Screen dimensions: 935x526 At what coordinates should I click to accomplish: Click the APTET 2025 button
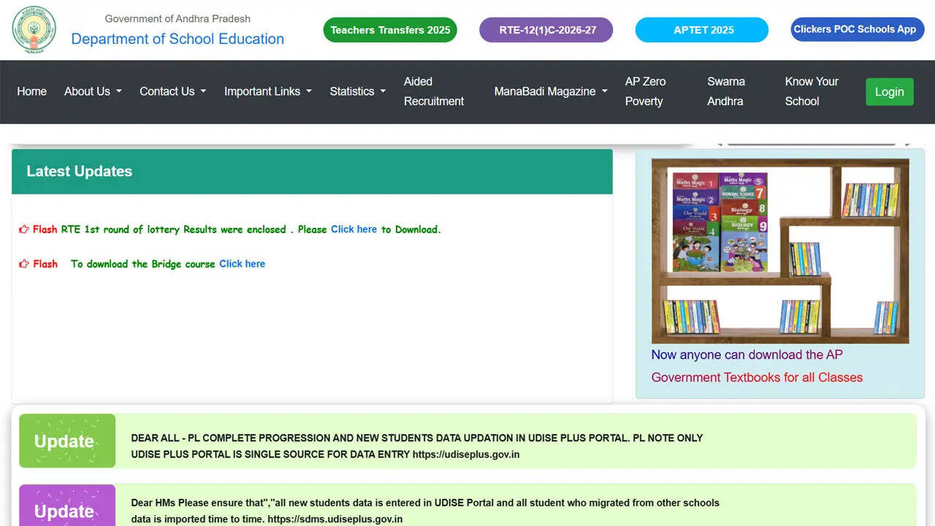click(701, 30)
